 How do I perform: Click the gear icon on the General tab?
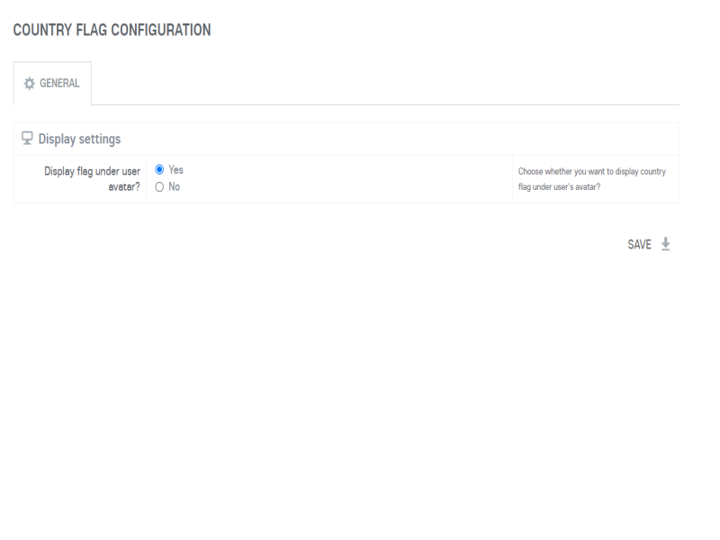click(x=29, y=84)
